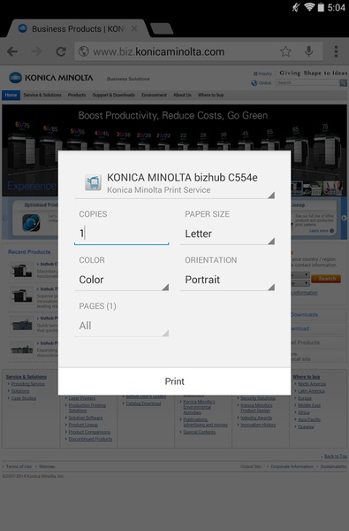Viewport: 349px width, 531px height.
Task: Tap the Wi-Fi status icon
Action: click(309, 7)
